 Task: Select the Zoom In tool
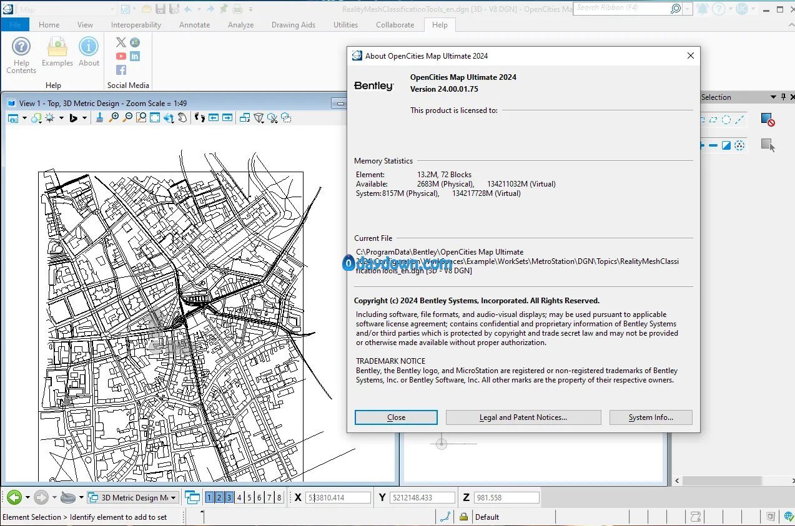(114, 118)
